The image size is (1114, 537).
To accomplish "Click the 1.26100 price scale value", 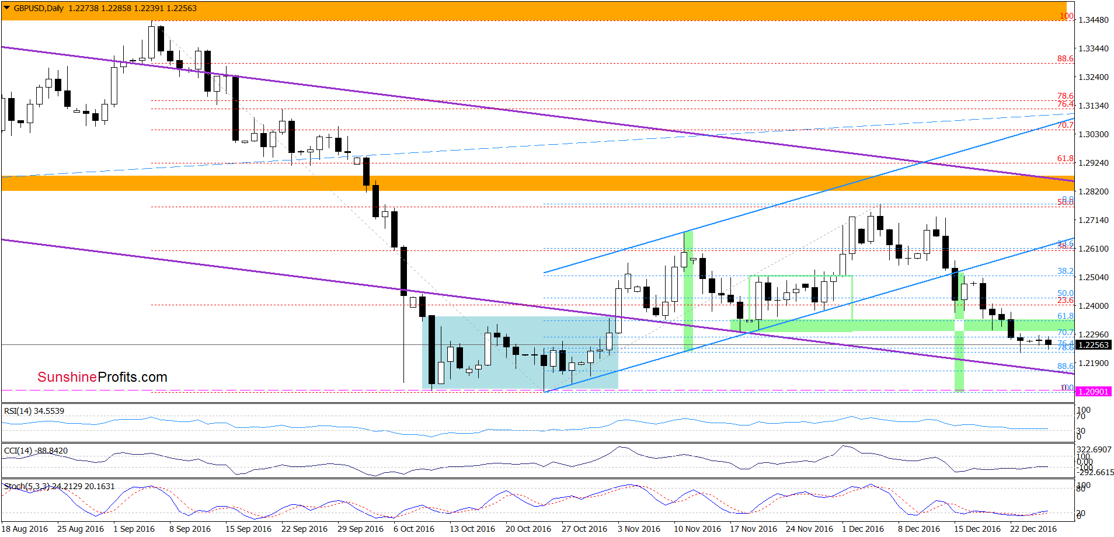I will pyautogui.click(x=1093, y=249).
